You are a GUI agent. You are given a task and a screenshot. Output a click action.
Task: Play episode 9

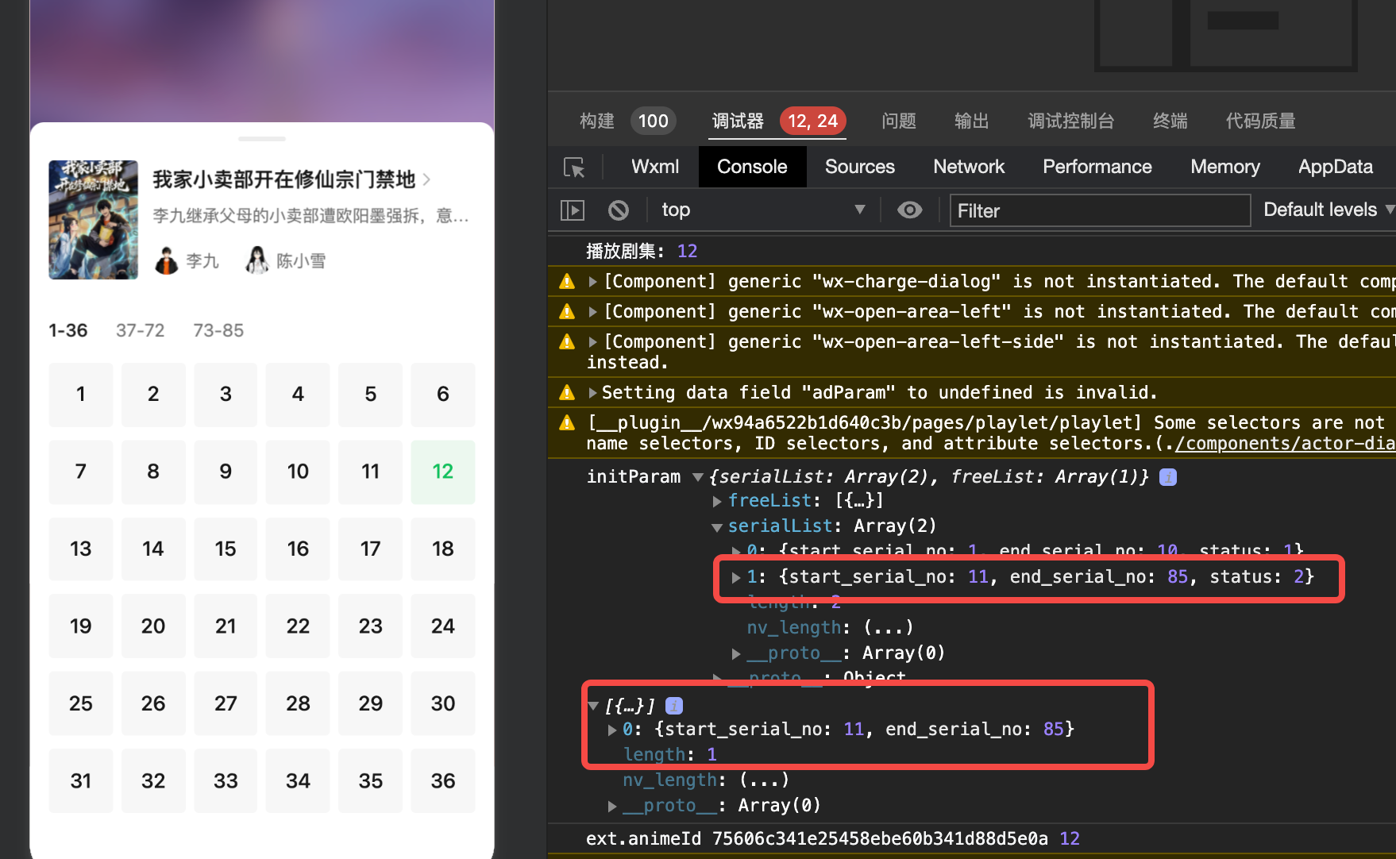pyautogui.click(x=226, y=472)
